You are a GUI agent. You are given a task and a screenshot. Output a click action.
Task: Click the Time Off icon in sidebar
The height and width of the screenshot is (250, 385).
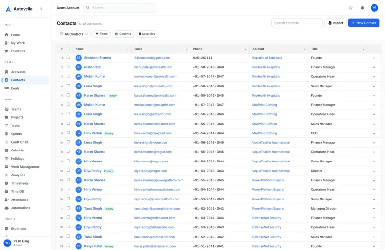tap(6, 191)
